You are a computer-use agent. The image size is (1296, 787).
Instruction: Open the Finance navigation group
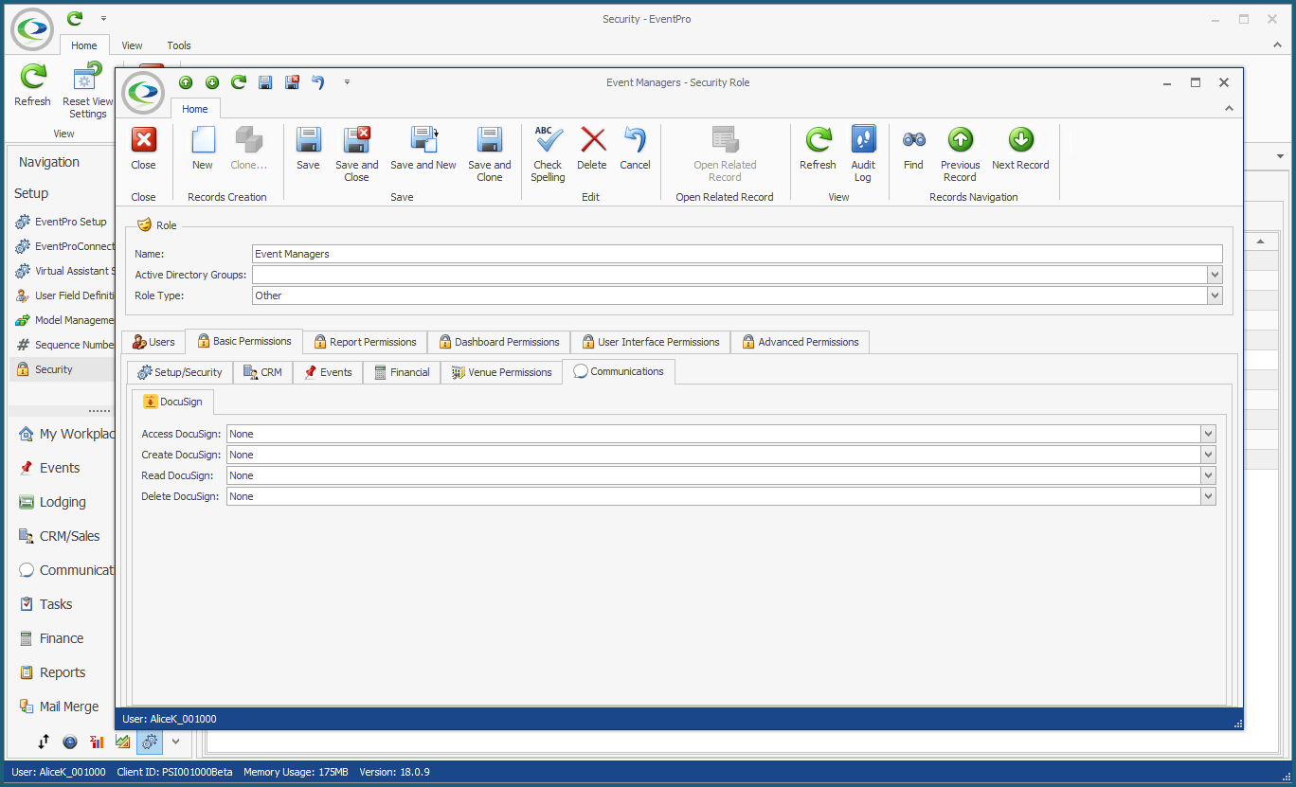click(x=62, y=638)
